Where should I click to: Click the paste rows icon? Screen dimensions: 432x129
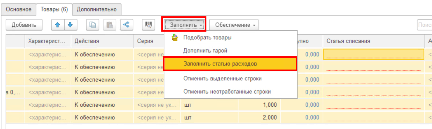pyautogui.click(x=110, y=25)
